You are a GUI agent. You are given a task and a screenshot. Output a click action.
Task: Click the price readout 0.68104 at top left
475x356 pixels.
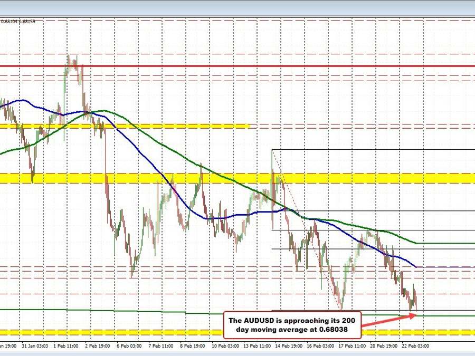click(9, 22)
